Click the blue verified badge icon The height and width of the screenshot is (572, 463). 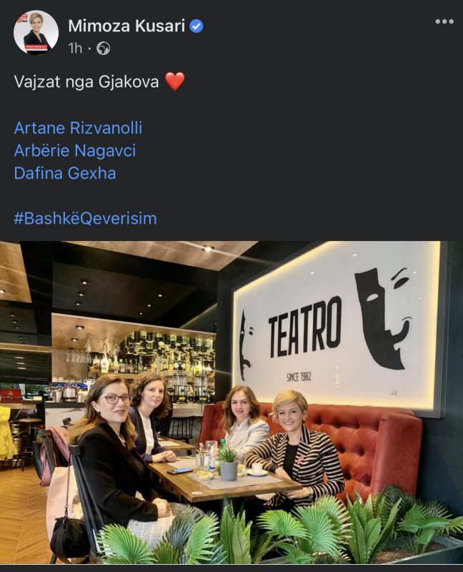196,26
